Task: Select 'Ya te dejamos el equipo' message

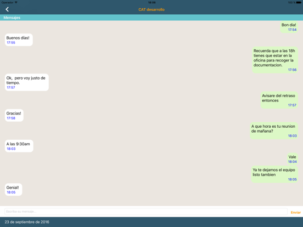Action: [274, 174]
